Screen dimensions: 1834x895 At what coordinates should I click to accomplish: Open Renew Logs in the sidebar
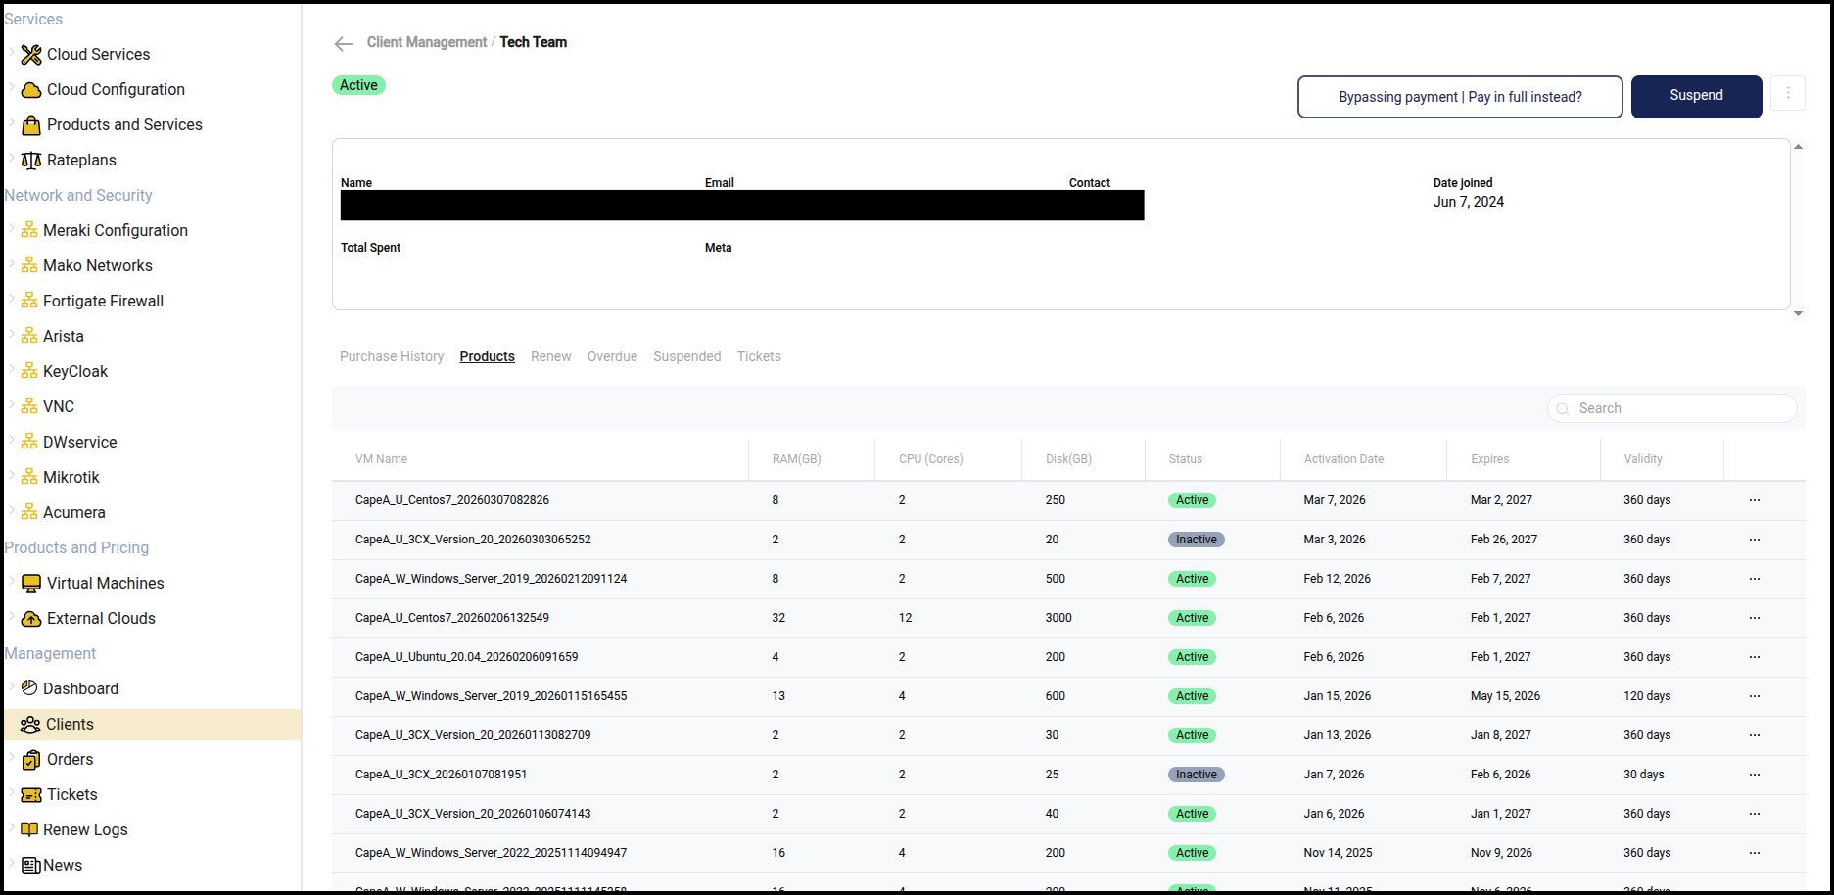tap(85, 830)
